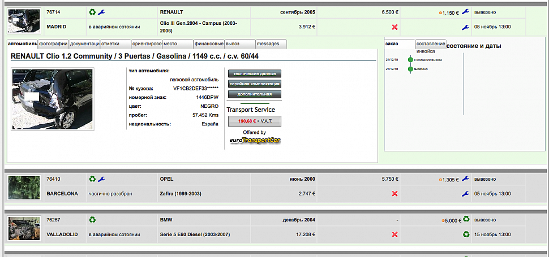
Task: Click the дополнительная button
Action: coord(255,94)
